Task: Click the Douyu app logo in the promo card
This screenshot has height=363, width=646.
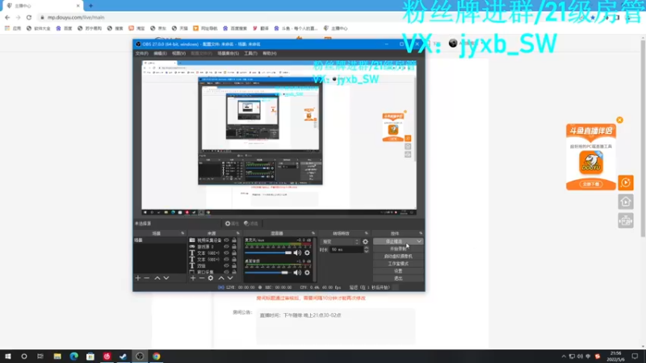Action: click(x=591, y=162)
